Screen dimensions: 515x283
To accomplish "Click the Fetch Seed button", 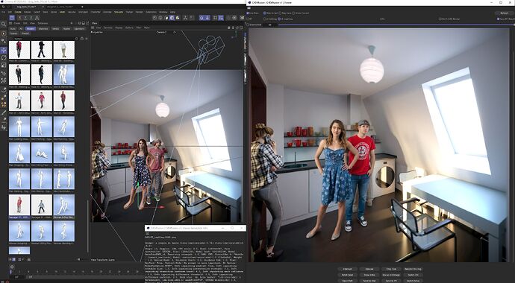I will tap(348, 275).
